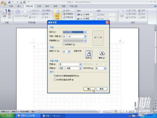Open theme colors icon beside 主题

[x=9, y=11]
